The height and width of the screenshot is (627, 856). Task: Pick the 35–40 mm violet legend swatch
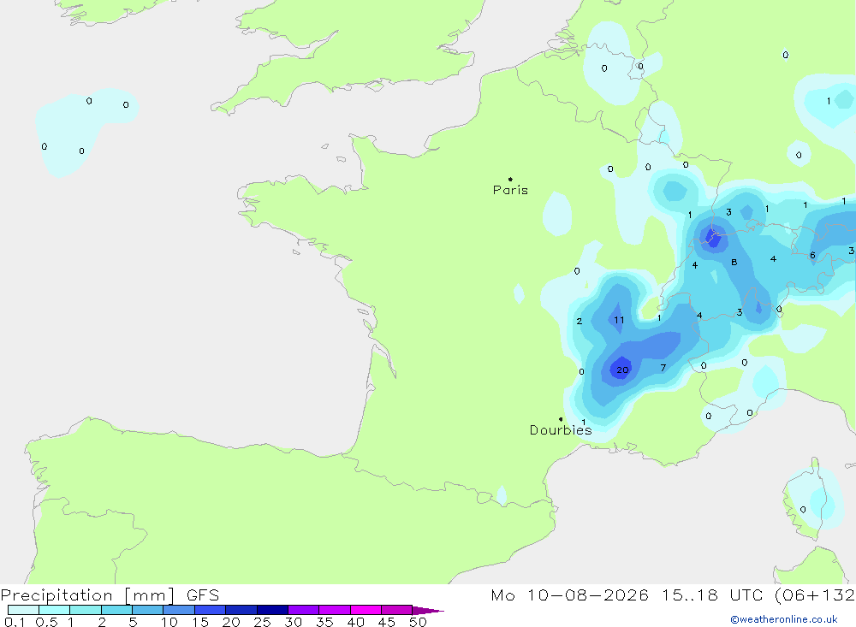(x=334, y=610)
